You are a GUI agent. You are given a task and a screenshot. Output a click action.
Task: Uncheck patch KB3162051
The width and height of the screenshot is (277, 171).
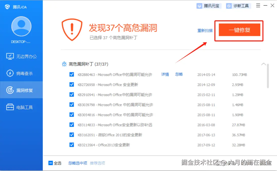point(72,135)
